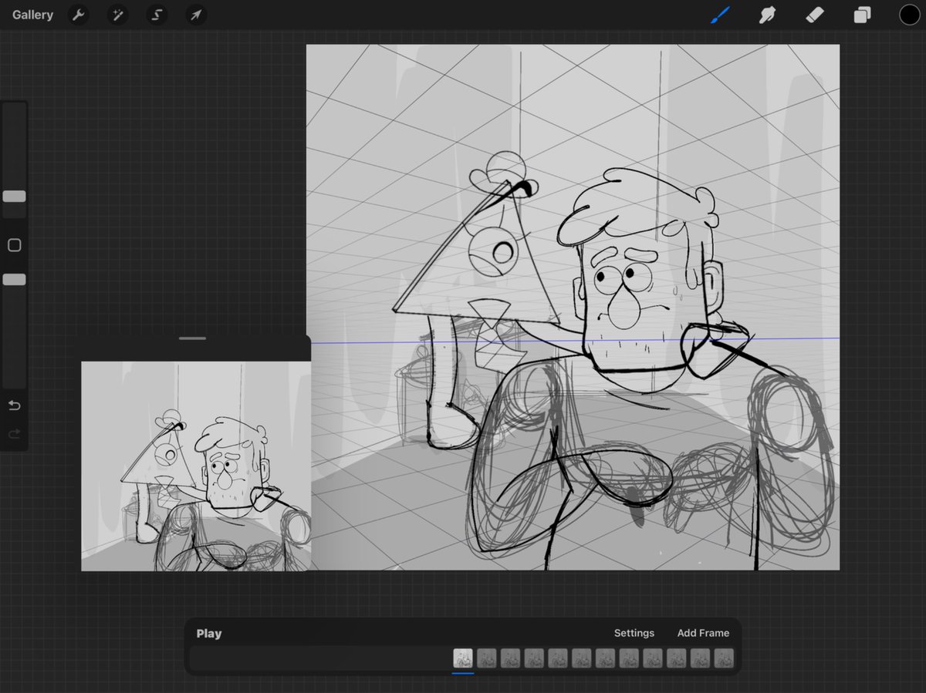Open the Adjustments magic wand menu
Image resolution: width=926 pixels, height=693 pixels.
point(117,15)
